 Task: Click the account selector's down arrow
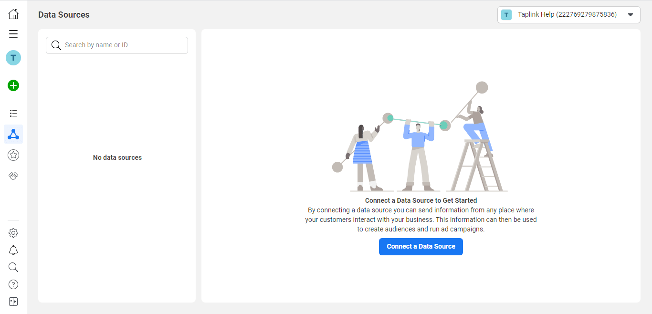[x=631, y=15]
